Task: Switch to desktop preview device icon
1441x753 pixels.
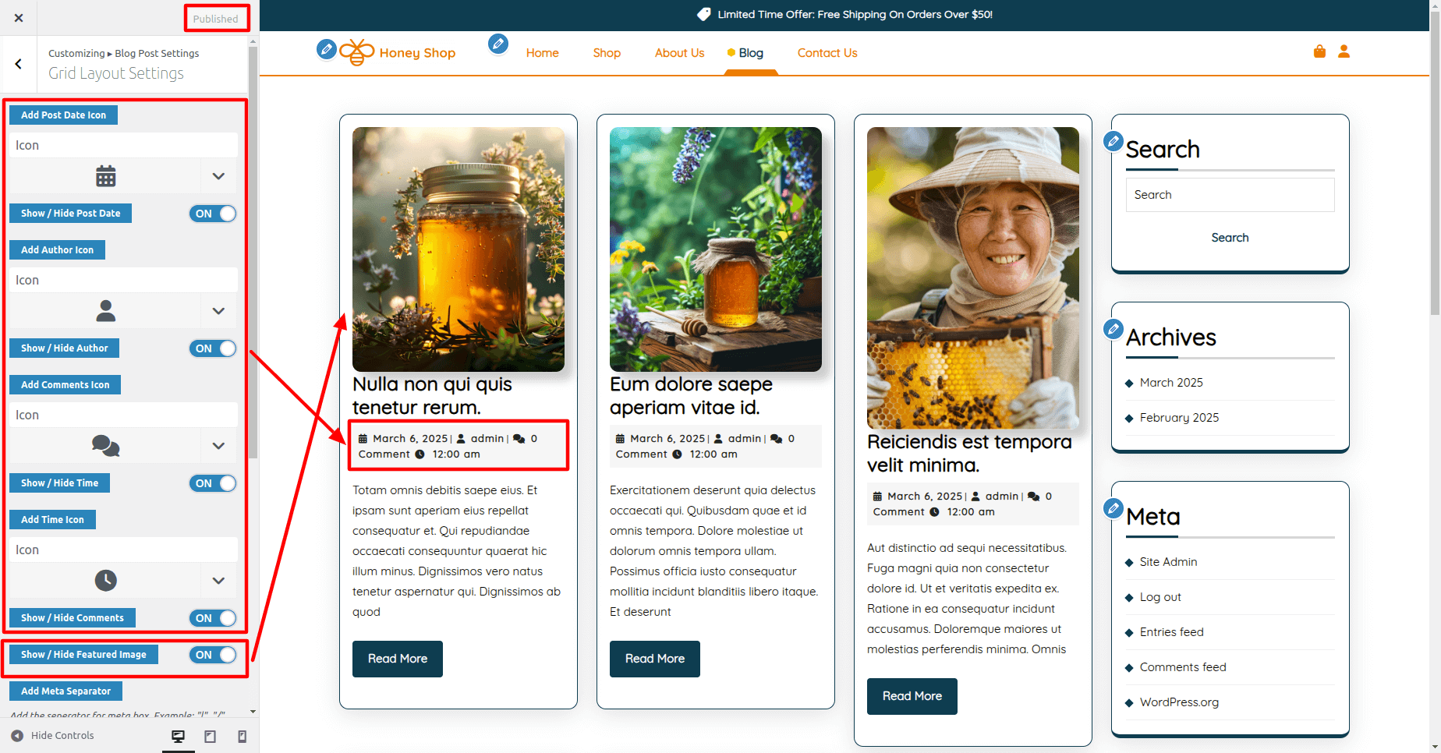Action: point(178,737)
